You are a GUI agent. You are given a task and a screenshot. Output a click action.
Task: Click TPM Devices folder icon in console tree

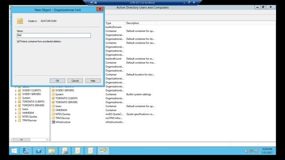coord(20,120)
